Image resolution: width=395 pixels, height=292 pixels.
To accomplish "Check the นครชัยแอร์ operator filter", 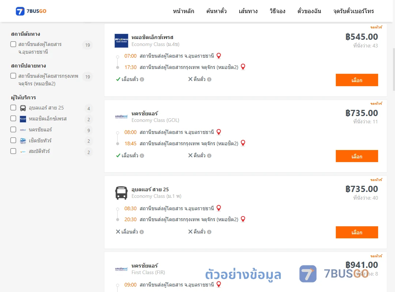I will pyautogui.click(x=14, y=130).
